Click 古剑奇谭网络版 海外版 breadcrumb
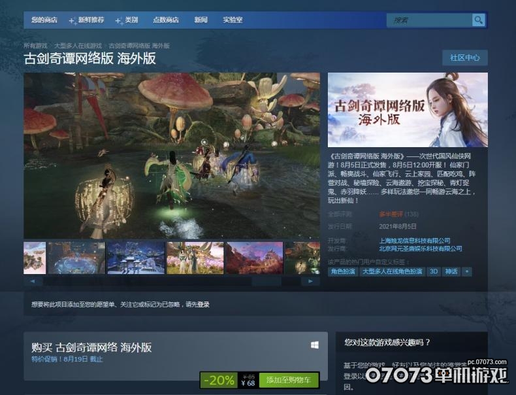 (139, 46)
